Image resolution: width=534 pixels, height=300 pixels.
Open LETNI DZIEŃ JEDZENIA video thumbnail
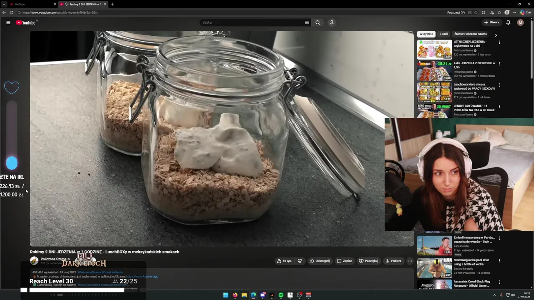[434, 49]
